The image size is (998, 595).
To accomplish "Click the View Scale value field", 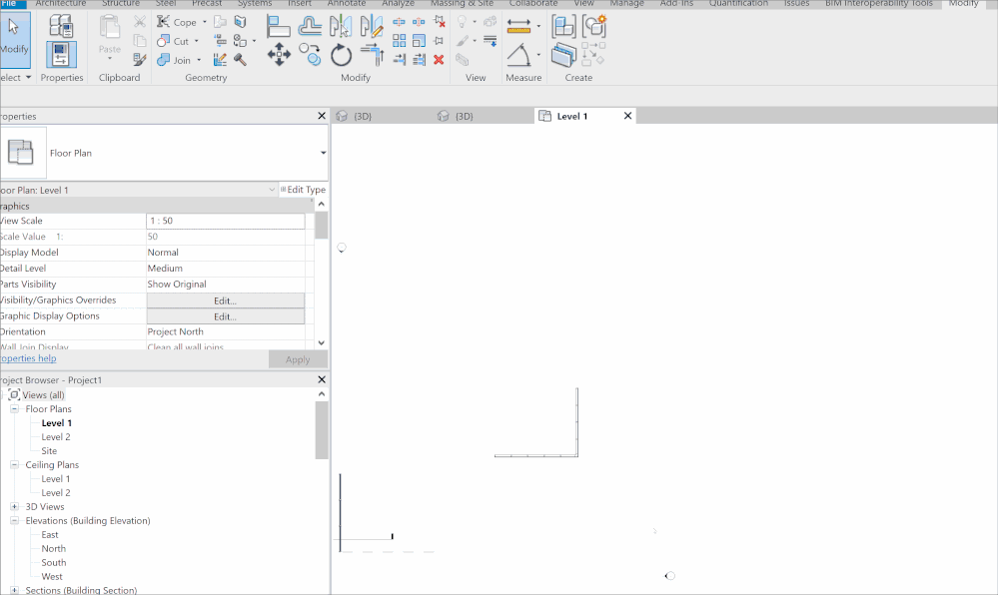I will tap(225, 221).
